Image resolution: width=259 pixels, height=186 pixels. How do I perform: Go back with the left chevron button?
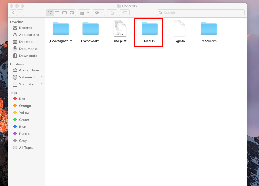coord(13,13)
